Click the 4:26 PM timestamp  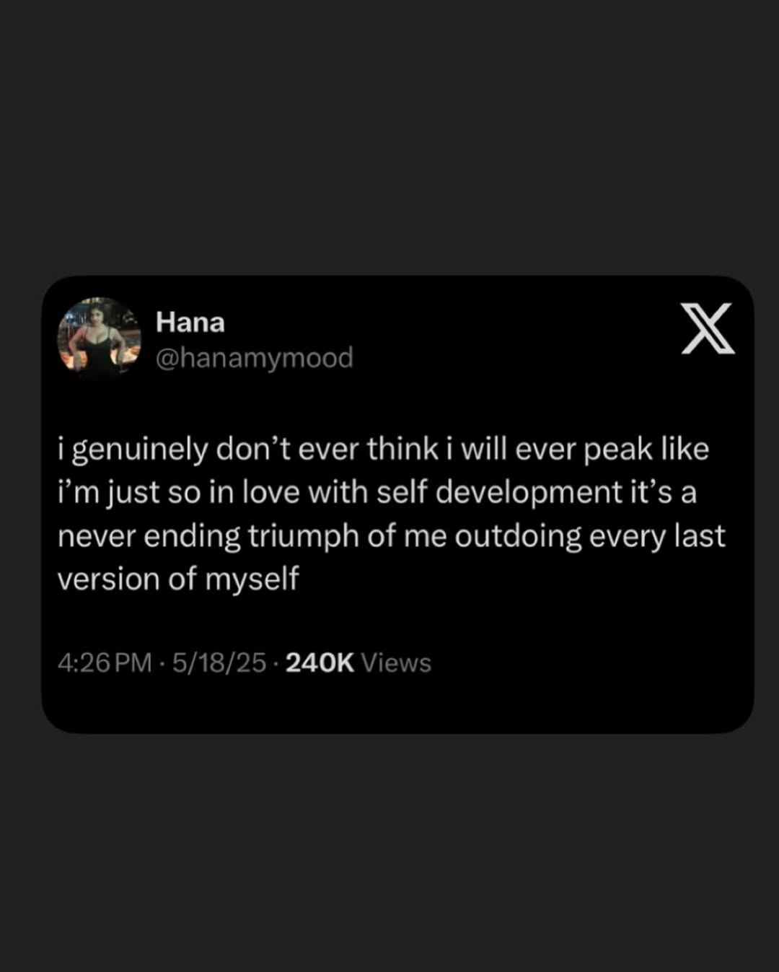(105, 662)
